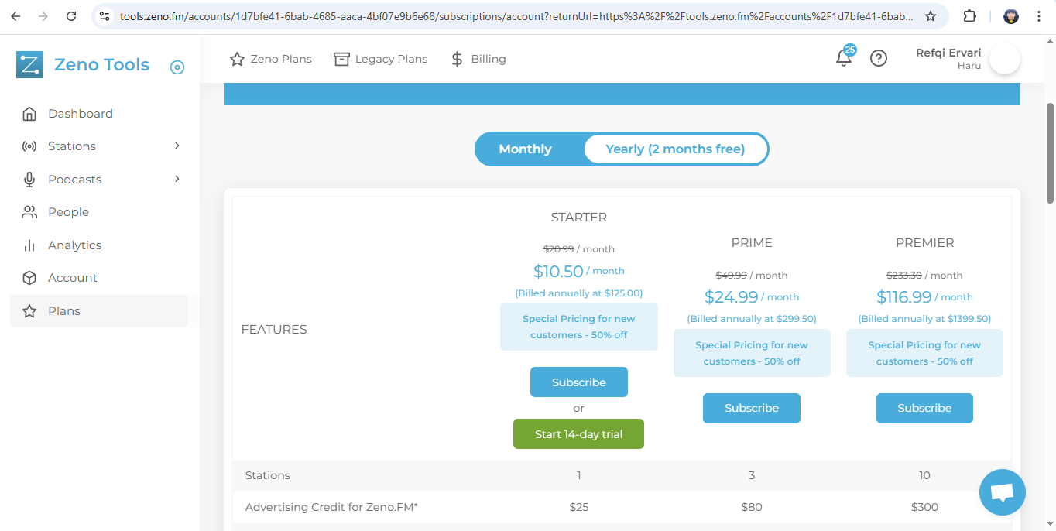Click the Account box icon
The width and height of the screenshot is (1056, 531).
(29, 278)
